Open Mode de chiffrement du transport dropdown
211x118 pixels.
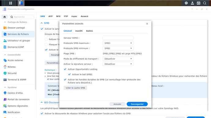[118, 59]
